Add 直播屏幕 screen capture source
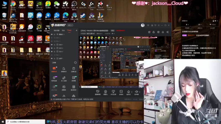 tap(98, 93)
